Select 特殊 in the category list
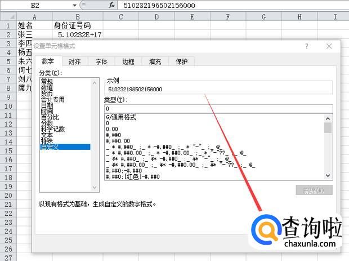 click(47, 140)
